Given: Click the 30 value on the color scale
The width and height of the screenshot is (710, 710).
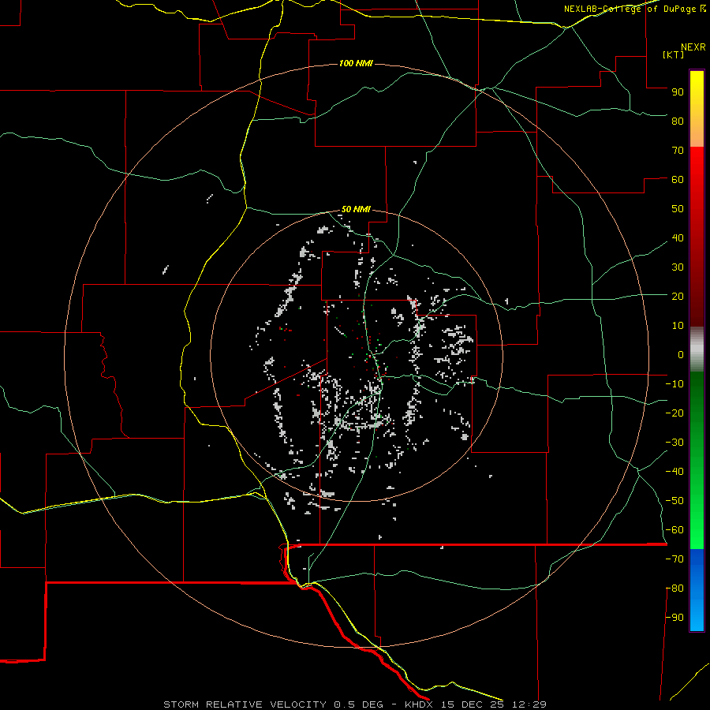Looking at the screenshot, I should (678, 267).
